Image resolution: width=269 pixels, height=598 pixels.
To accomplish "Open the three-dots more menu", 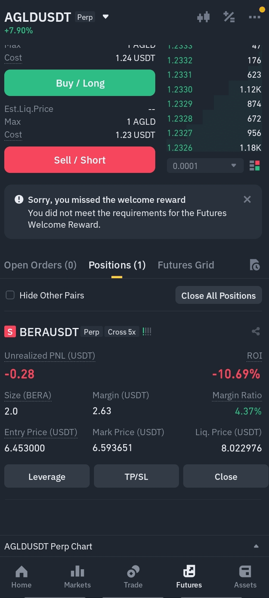I will tap(255, 17).
